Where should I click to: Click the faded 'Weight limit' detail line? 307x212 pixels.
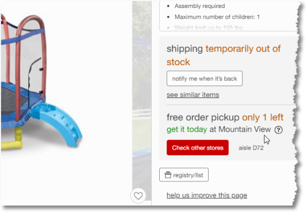coord(209,28)
